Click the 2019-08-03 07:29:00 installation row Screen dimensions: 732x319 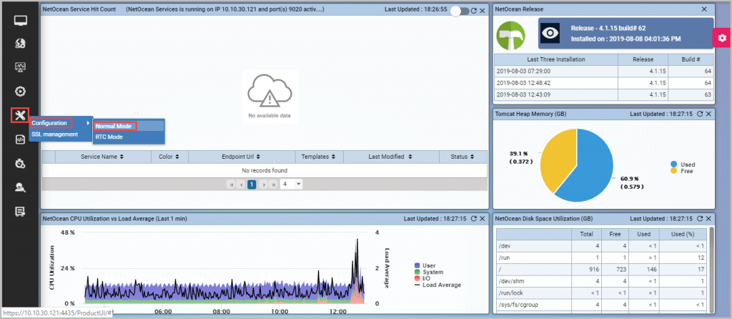(x=604, y=72)
